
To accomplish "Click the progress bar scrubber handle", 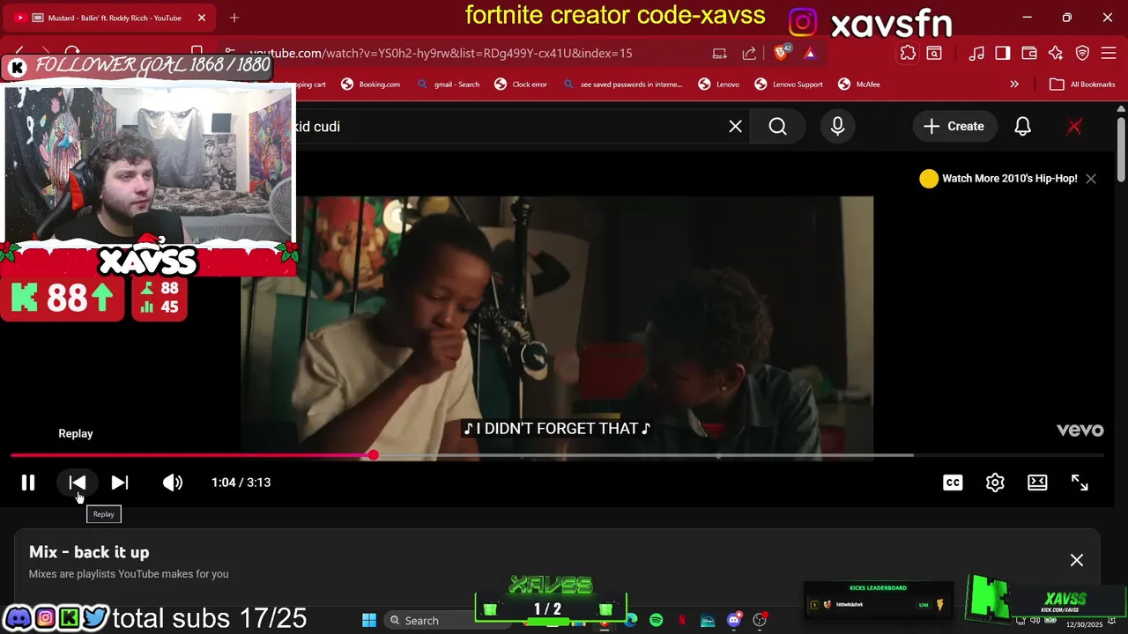I will [x=373, y=455].
